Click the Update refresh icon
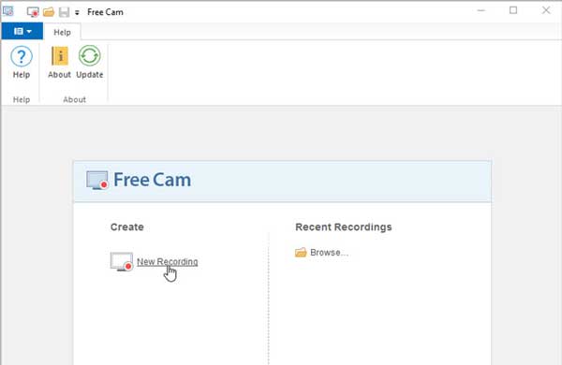 (x=89, y=55)
